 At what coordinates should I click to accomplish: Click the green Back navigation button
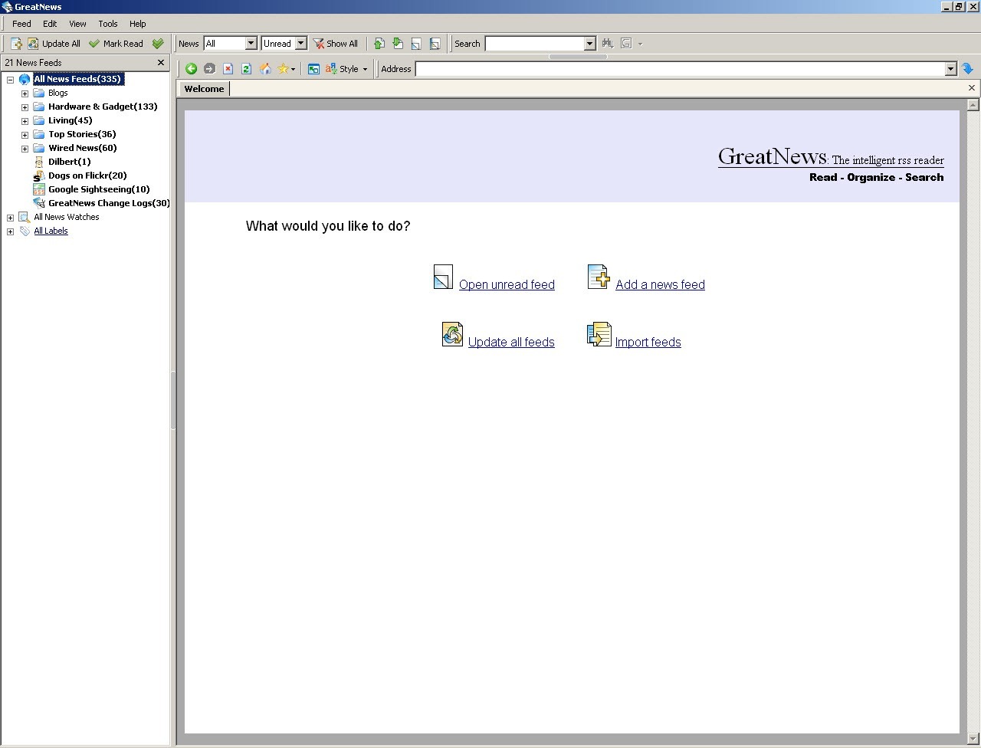(x=192, y=69)
